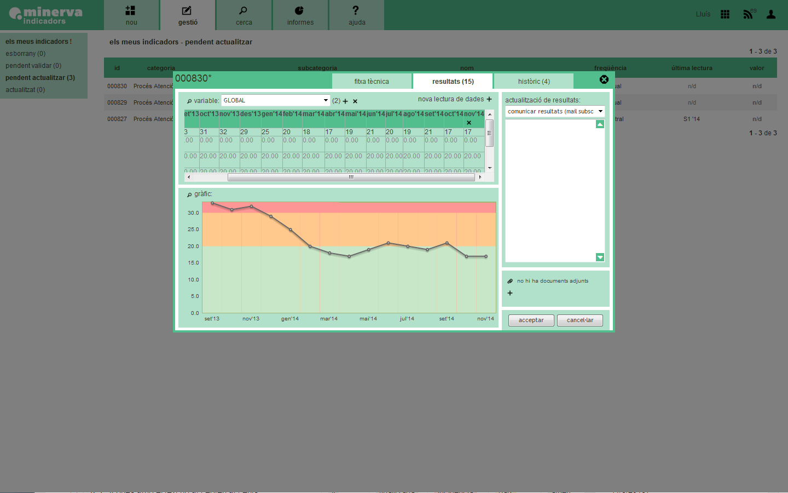The image size is (788, 493).
Task: Click the magnifier icon beside gràfic
Action: pyautogui.click(x=189, y=194)
